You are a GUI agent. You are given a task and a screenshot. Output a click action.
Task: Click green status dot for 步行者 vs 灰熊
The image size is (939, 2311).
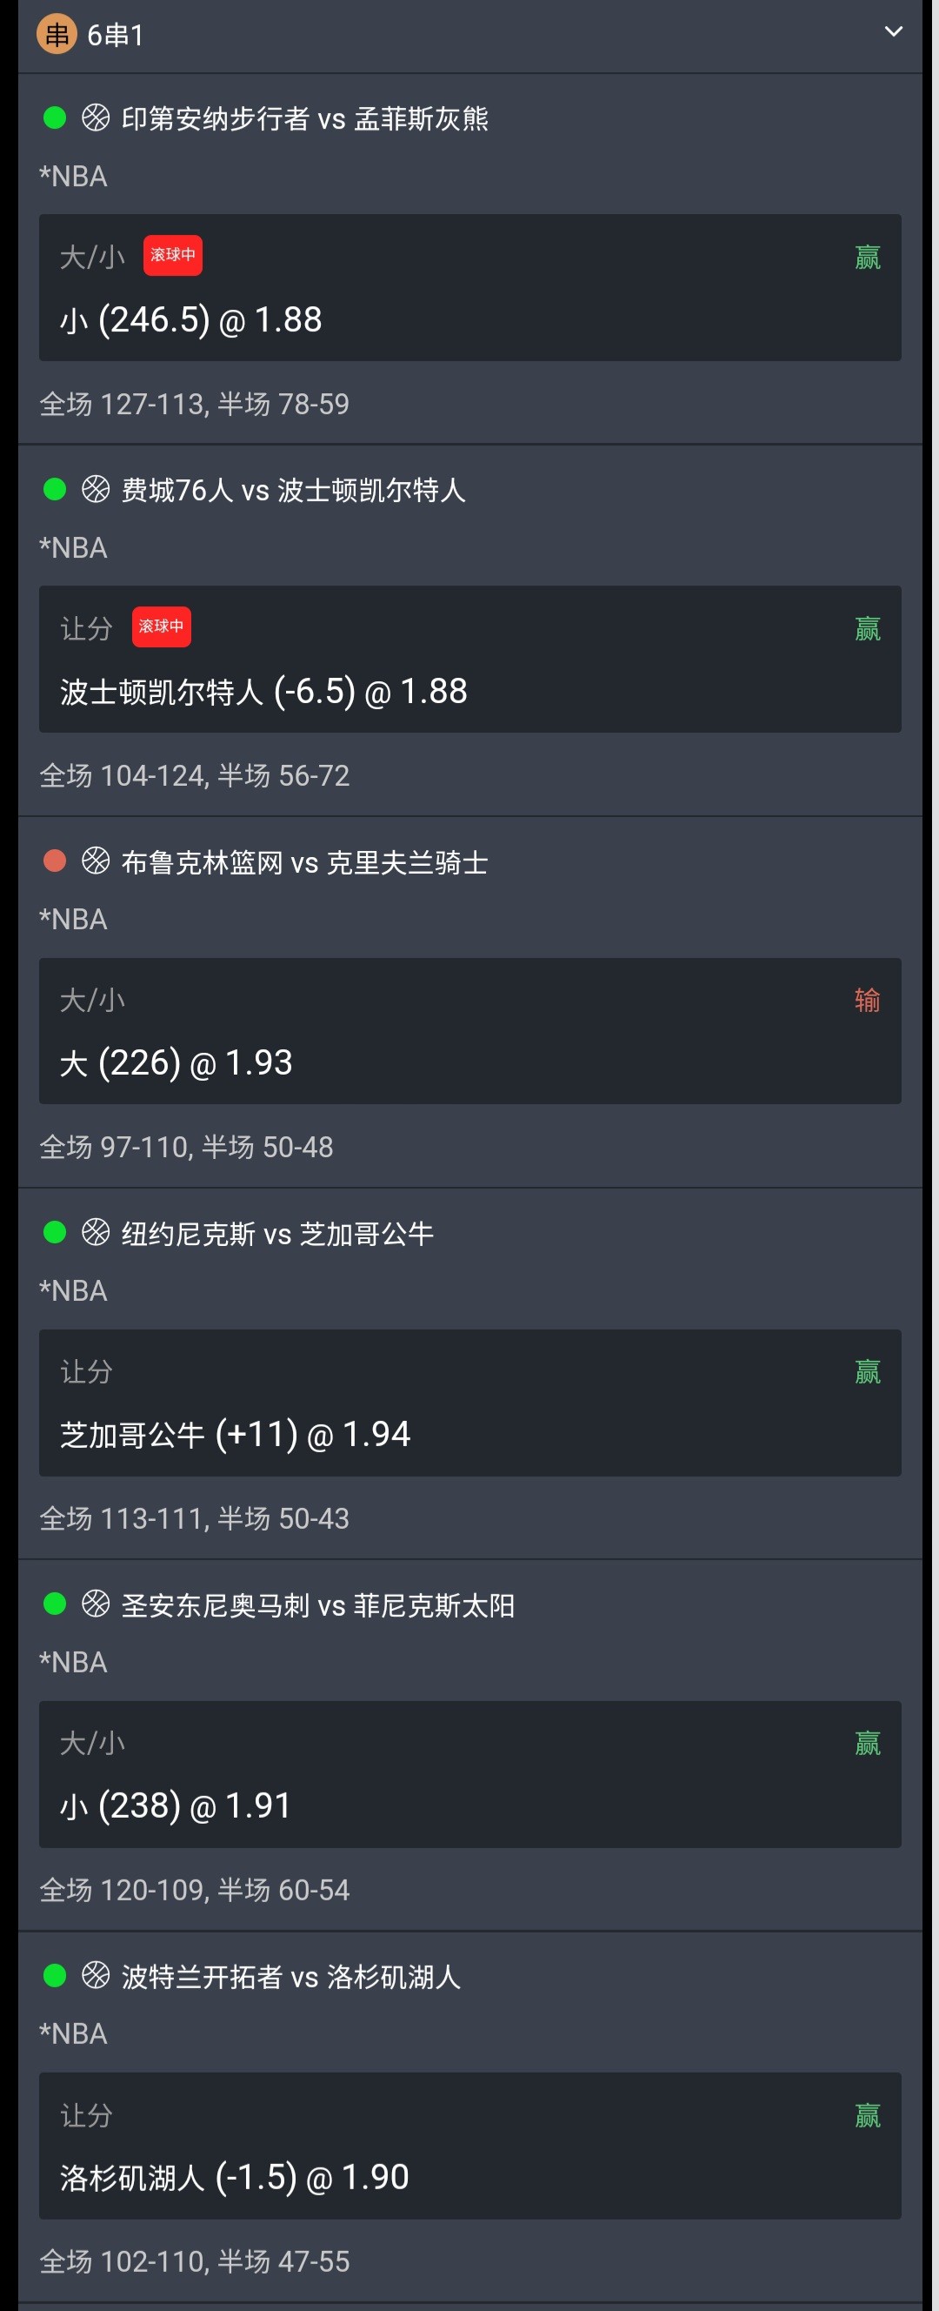55,117
